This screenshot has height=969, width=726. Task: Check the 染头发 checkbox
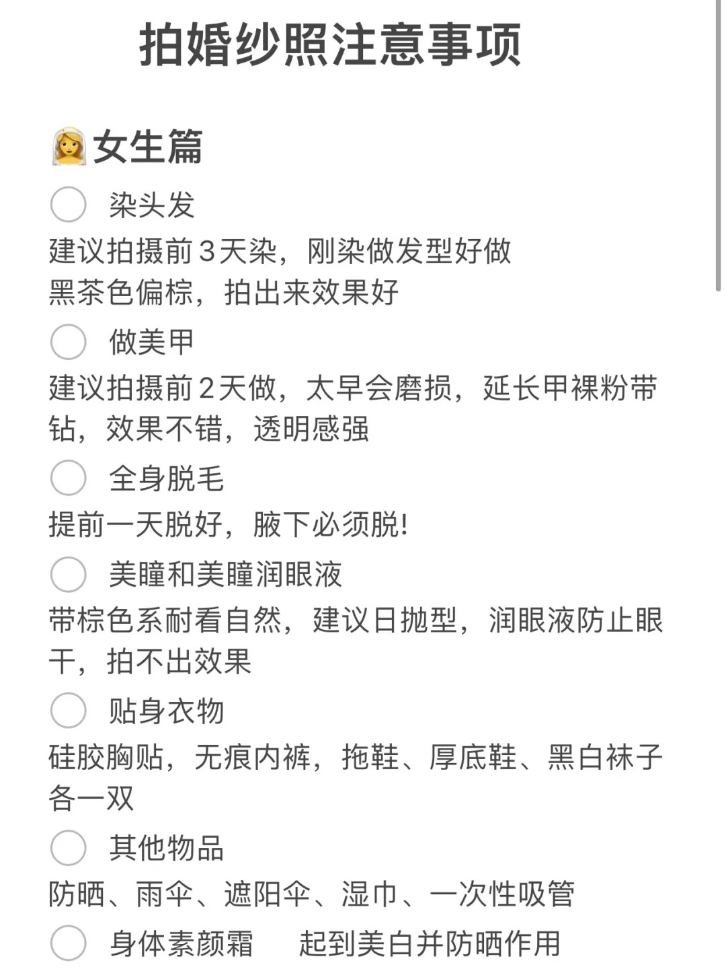click(68, 205)
